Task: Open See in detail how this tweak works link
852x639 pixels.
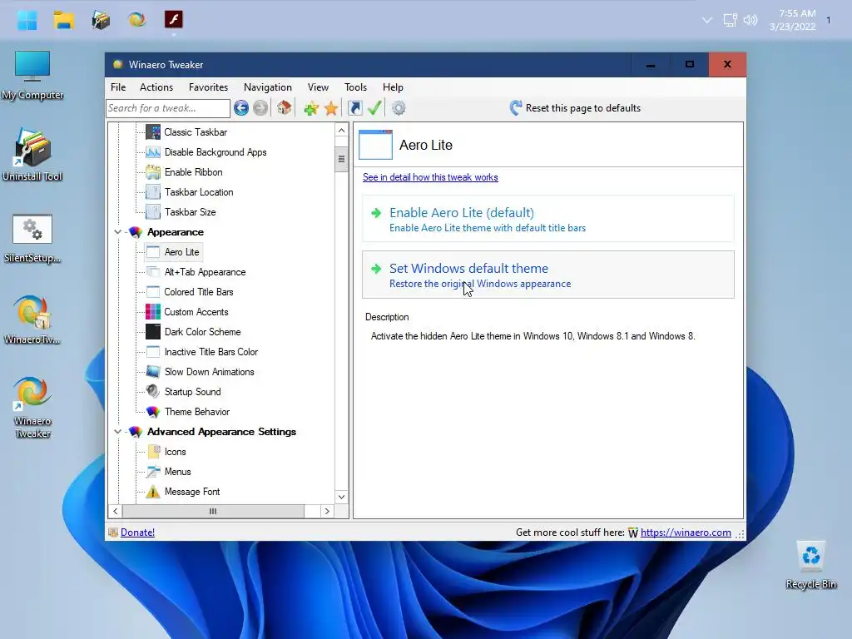Action: pos(430,177)
